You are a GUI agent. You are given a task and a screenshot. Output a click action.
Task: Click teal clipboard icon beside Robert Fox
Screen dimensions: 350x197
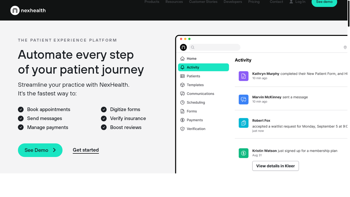click(244, 123)
